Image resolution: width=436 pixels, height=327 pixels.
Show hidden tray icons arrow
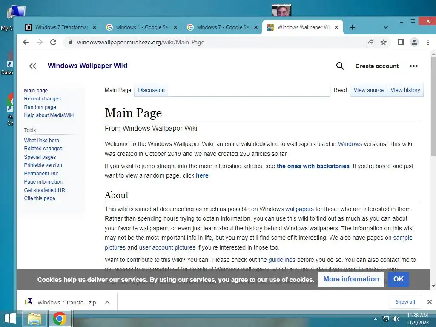click(375, 319)
